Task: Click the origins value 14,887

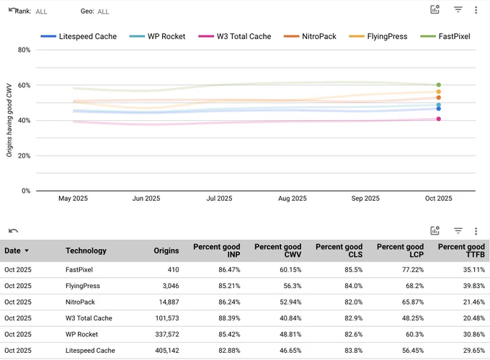Action: (169, 302)
